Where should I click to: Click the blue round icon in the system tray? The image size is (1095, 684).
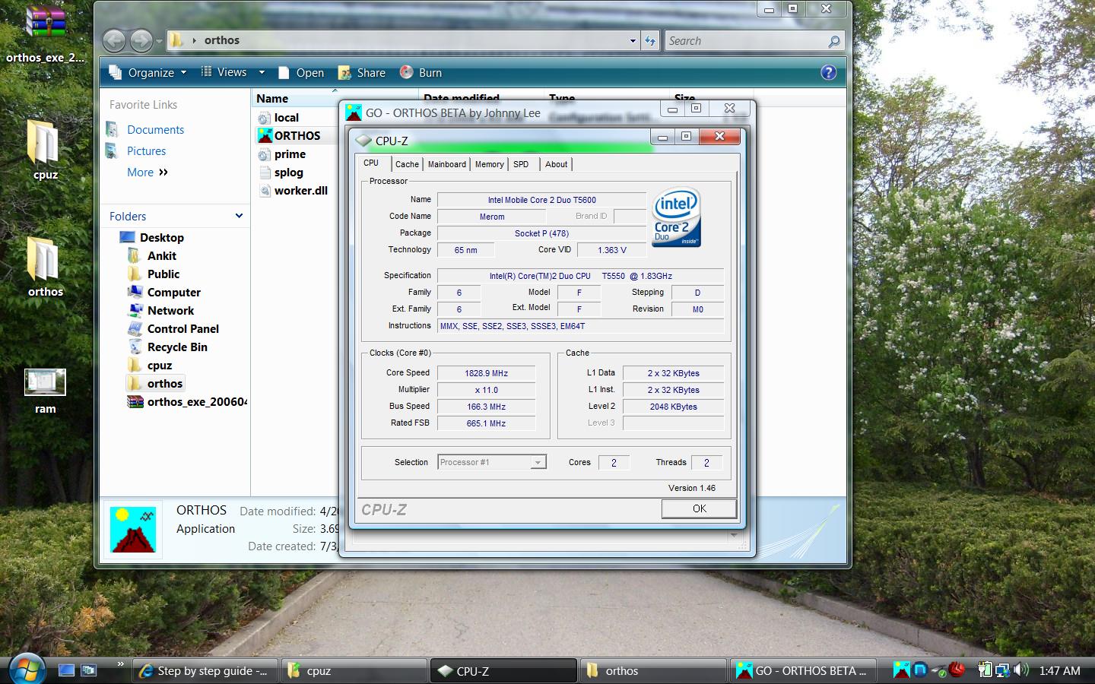(920, 670)
